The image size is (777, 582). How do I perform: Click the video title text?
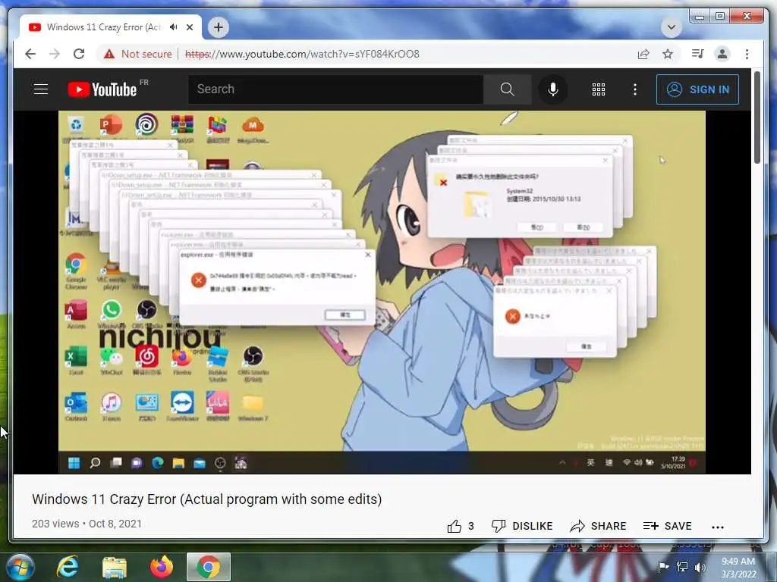coord(206,499)
